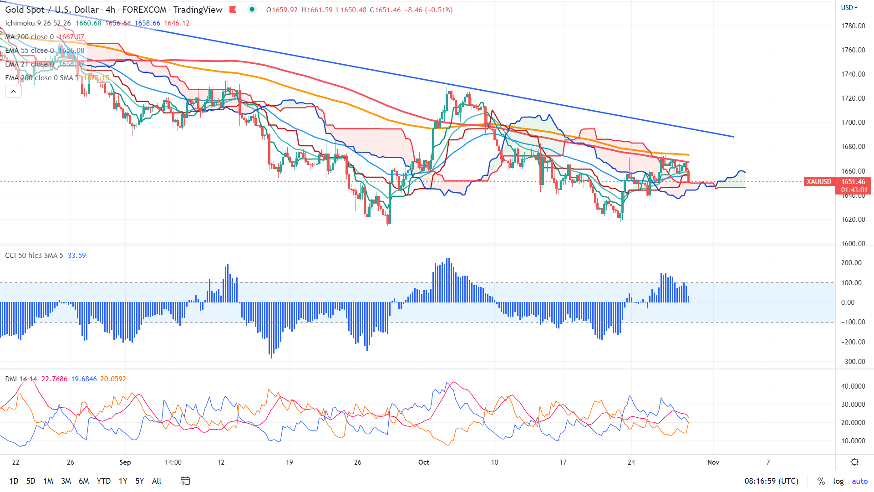Click the 08:16:59 (UTC) timezone button
This screenshot has width=874, height=492.
771,481
